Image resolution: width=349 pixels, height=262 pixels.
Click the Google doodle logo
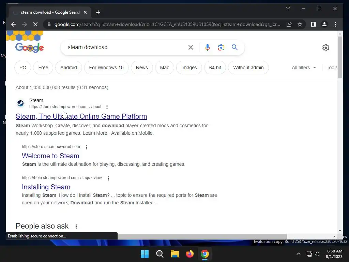pos(29,47)
